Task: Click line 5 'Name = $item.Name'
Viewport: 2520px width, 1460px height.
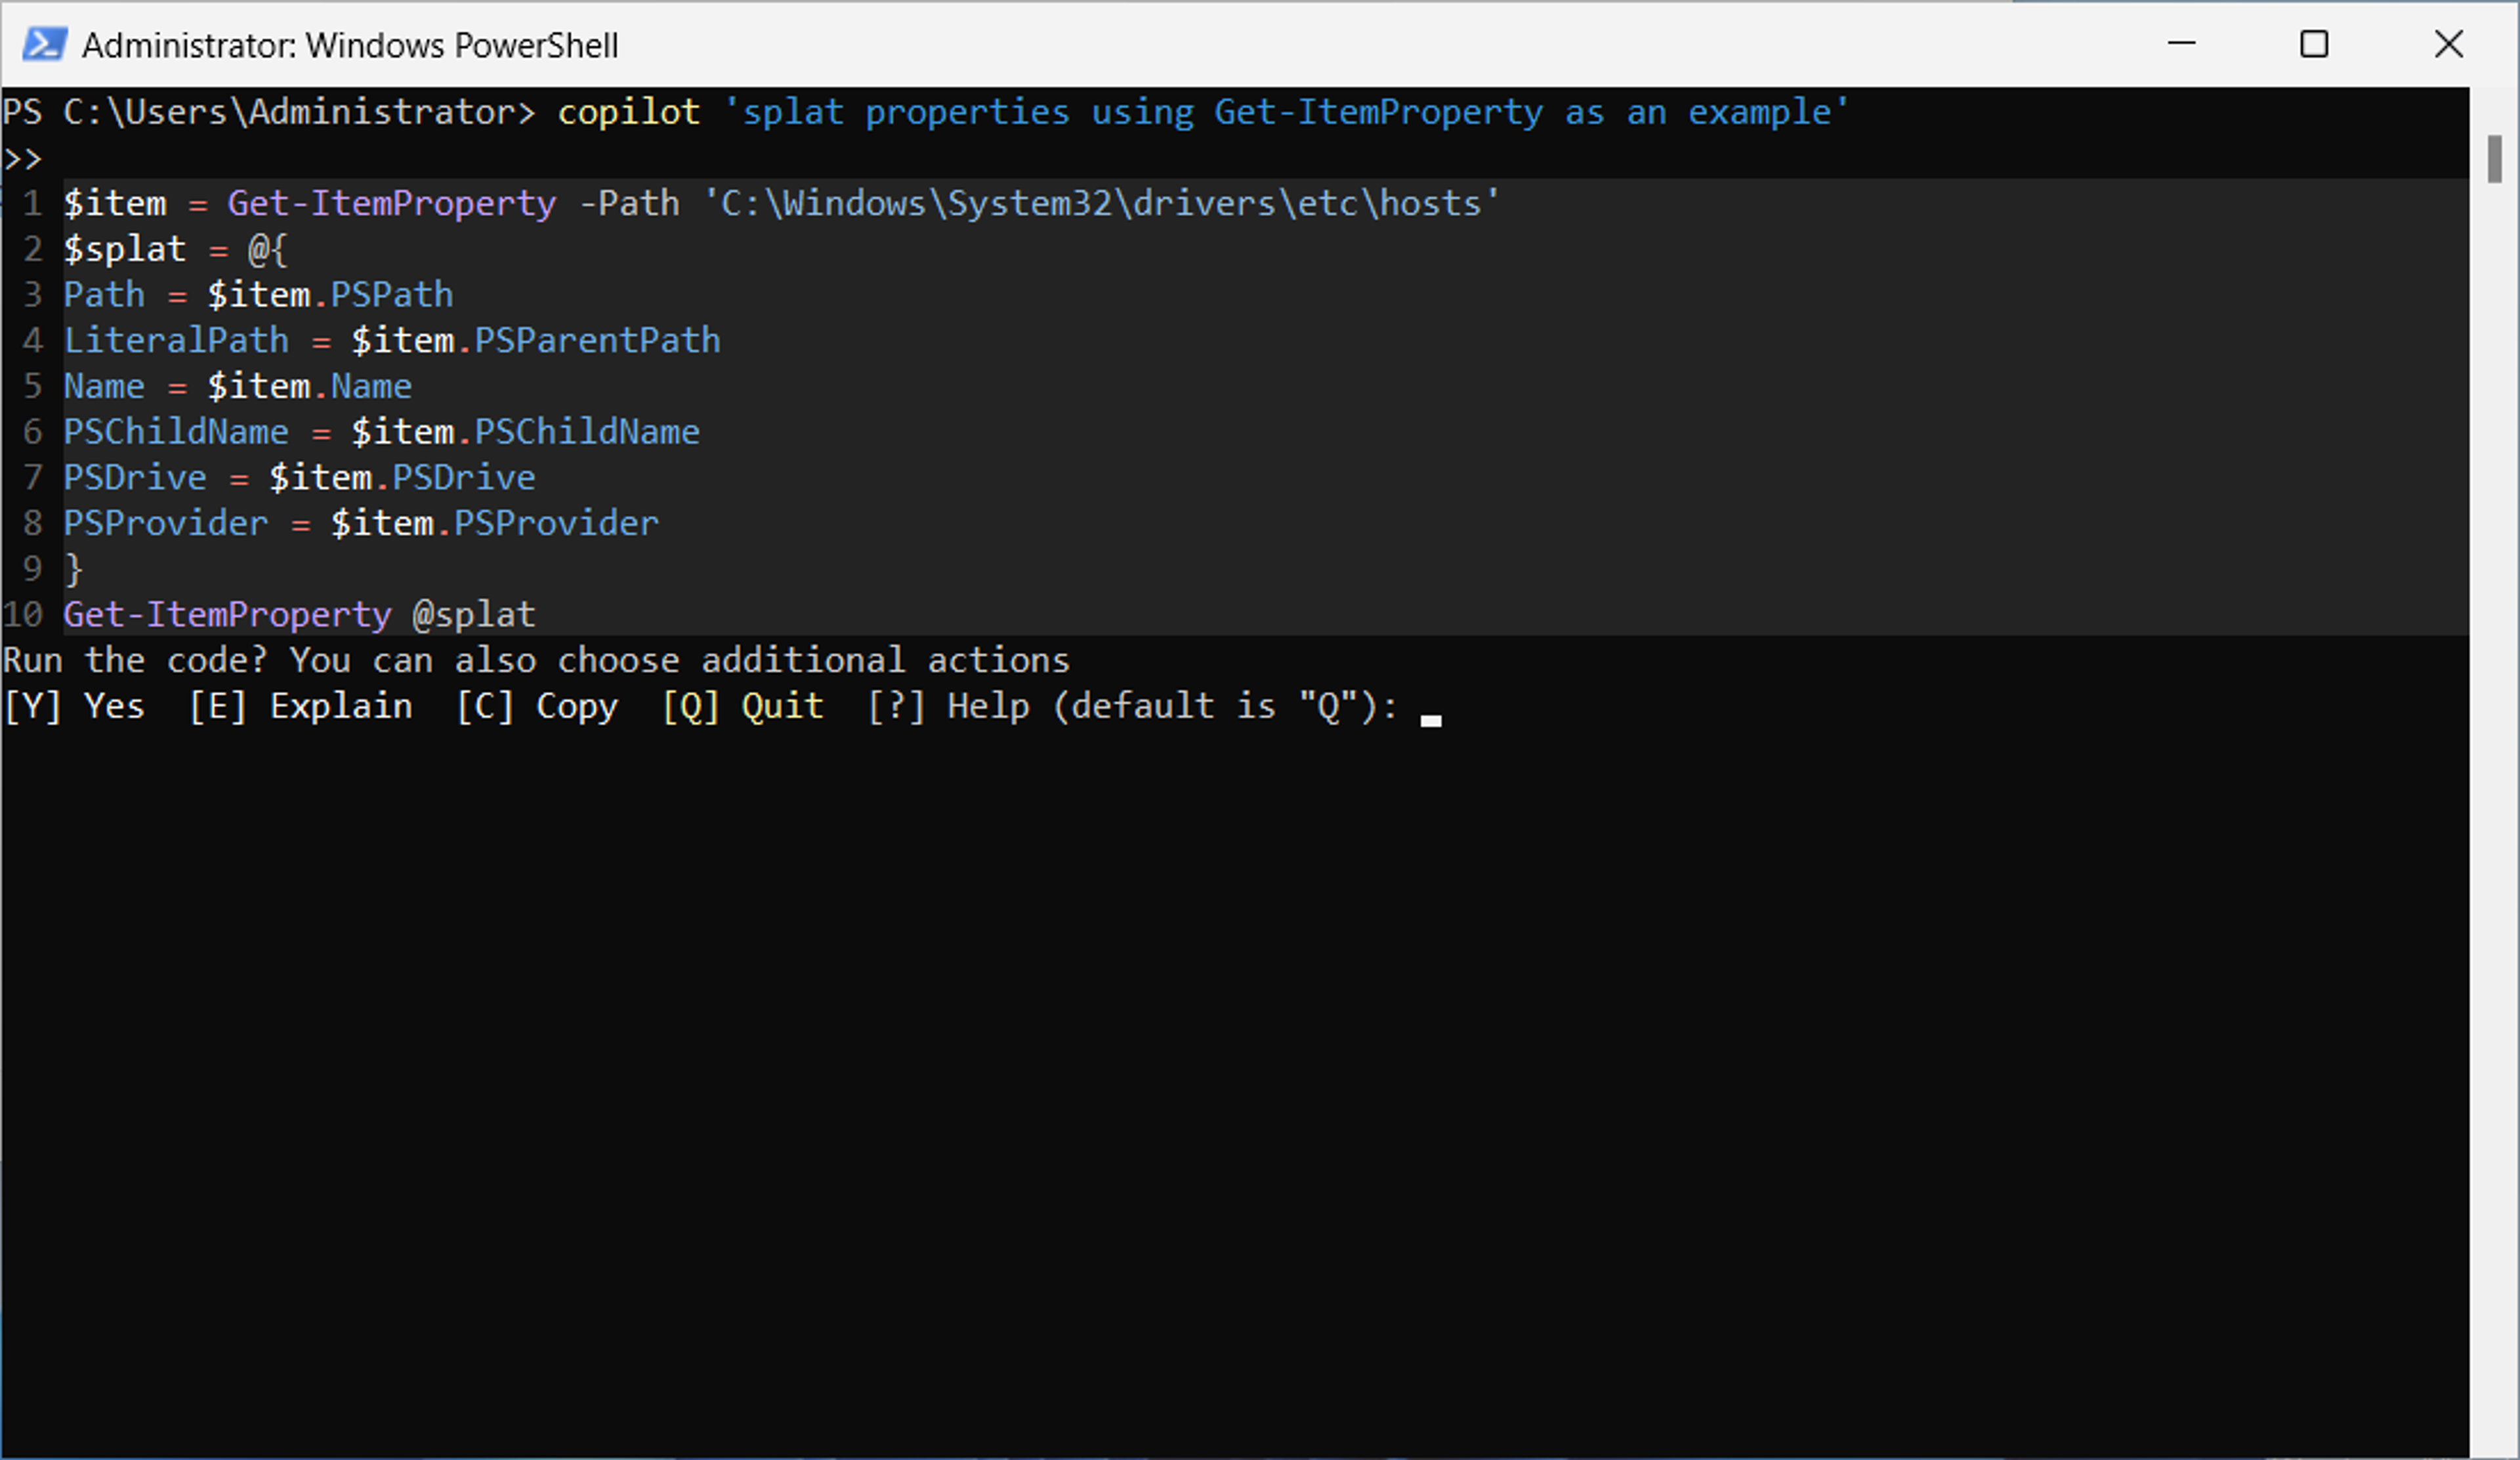Action: tap(238, 387)
